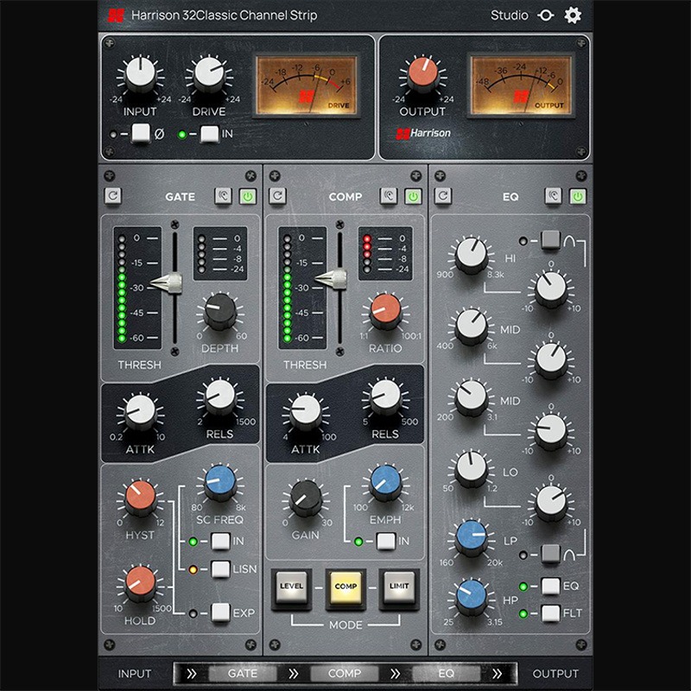Click the OUTPUT VU meter

(521, 86)
